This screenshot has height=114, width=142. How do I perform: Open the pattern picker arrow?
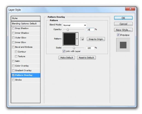click(x=77, y=39)
